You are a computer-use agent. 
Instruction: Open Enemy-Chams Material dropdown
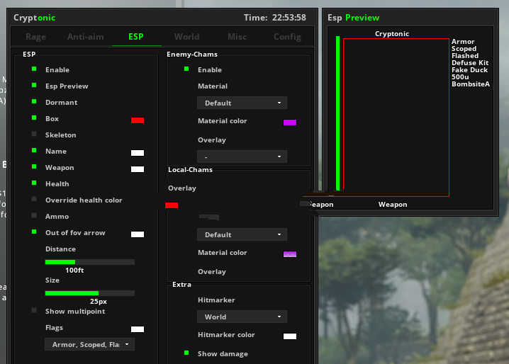tap(241, 103)
